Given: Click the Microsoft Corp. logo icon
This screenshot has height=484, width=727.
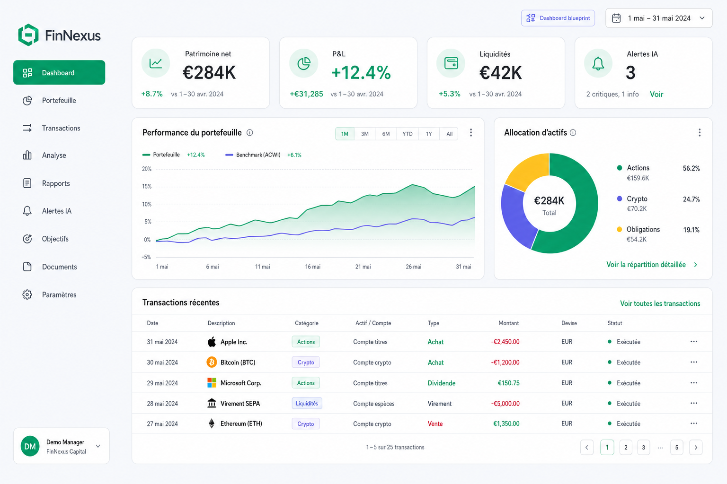Looking at the screenshot, I should 212,383.
